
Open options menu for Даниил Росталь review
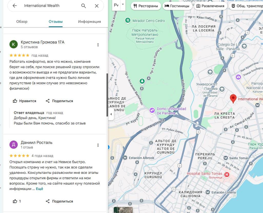[x=98, y=145]
